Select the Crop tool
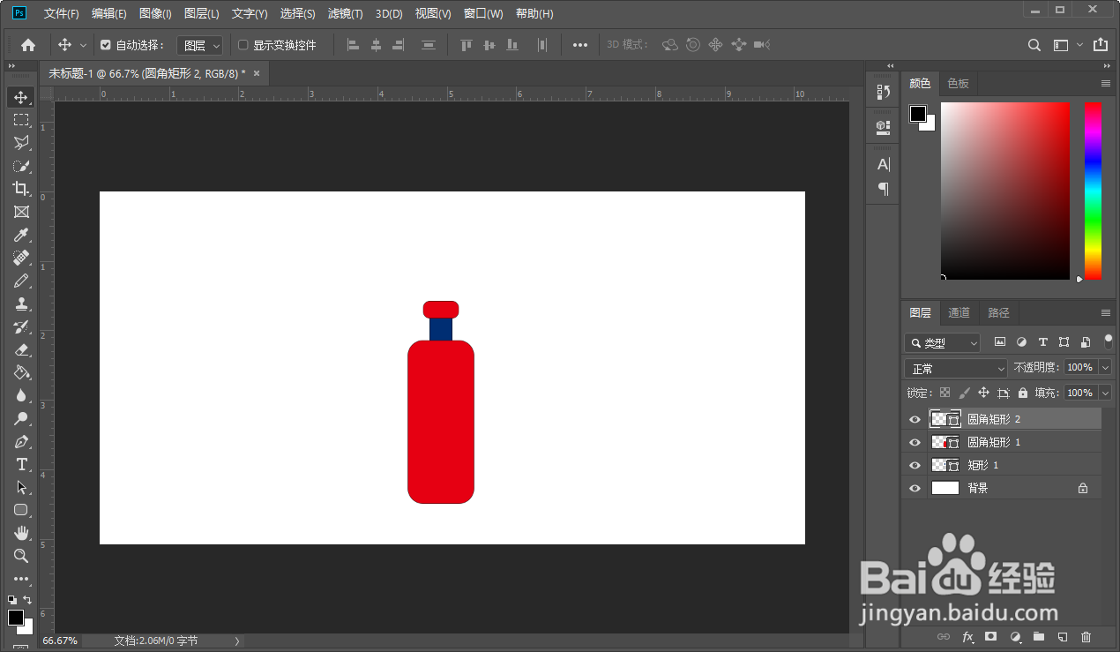The height and width of the screenshot is (652, 1120). (x=21, y=189)
